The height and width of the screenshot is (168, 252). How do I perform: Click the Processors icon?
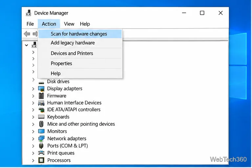tap(41, 160)
